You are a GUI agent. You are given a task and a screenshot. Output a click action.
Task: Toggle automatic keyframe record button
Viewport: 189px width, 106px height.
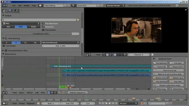pos(142,103)
